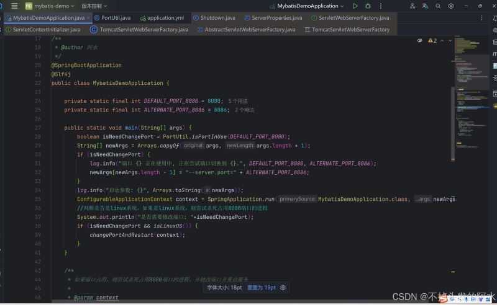This screenshot has height=305, width=497.
Task: Start debugging with the bug icon
Action: click(x=368, y=6)
